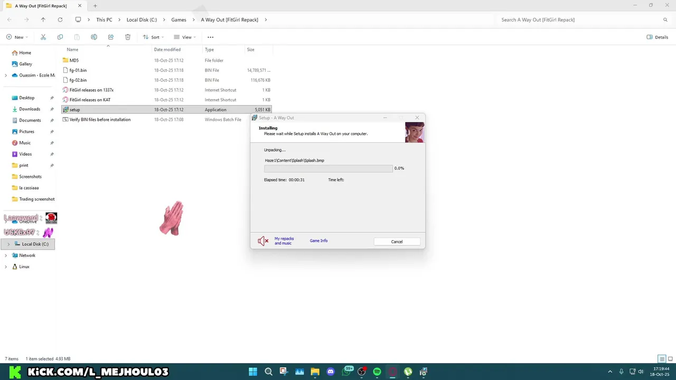Open Desktop in the navigation pane
The height and width of the screenshot is (380, 676).
point(26,98)
